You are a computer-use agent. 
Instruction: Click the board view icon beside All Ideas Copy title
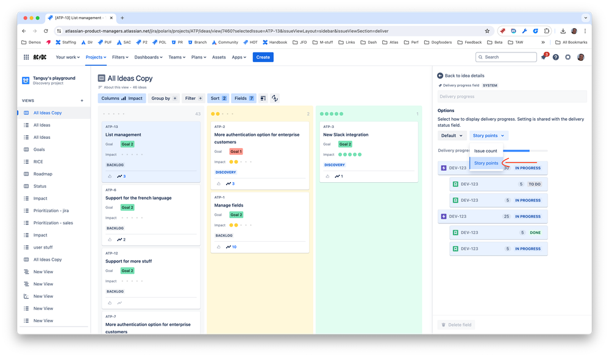[x=101, y=78]
